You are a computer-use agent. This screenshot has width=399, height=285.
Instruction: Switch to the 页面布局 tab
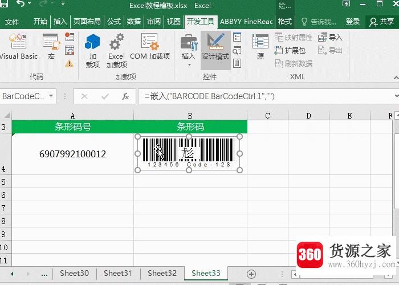click(x=87, y=22)
